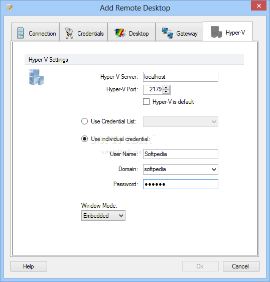Click the Domain label
This screenshot has height=282, width=270.
click(128, 169)
